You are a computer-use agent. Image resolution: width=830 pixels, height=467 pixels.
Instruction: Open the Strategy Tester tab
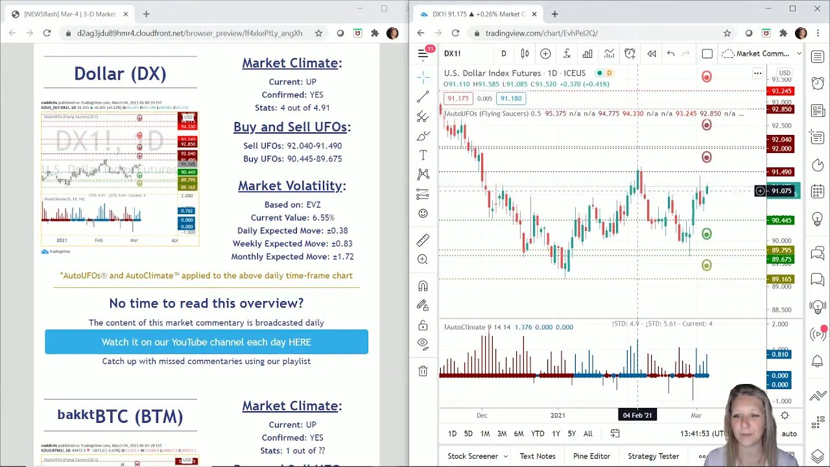click(653, 456)
